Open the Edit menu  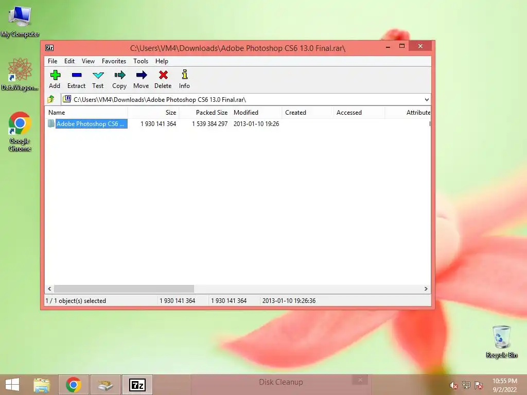point(69,61)
